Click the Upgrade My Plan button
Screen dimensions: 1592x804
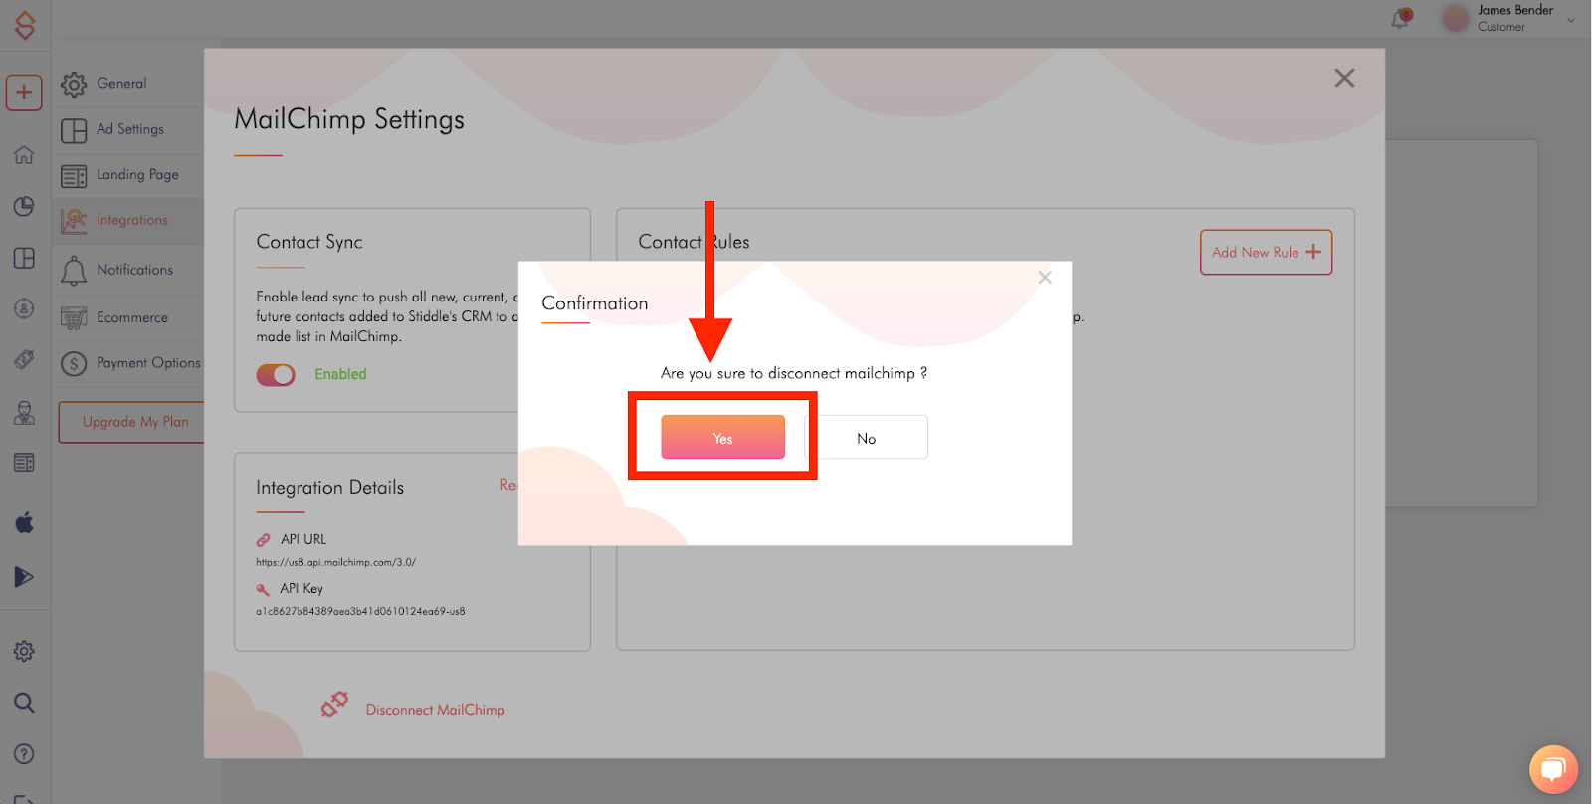pos(131,422)
